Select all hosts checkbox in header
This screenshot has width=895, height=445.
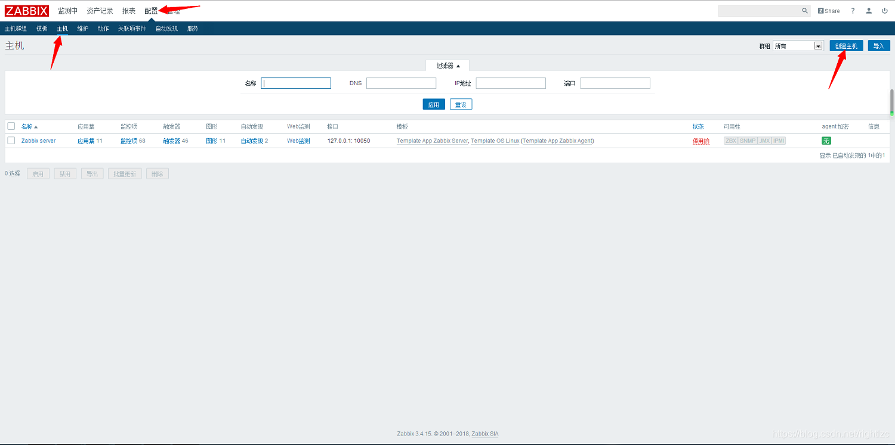(11, 126)
